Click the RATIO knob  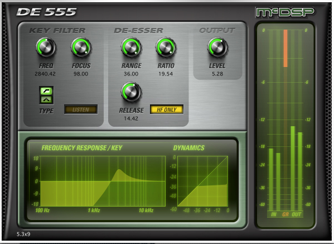pyautogui.click(x=166, y=47)
